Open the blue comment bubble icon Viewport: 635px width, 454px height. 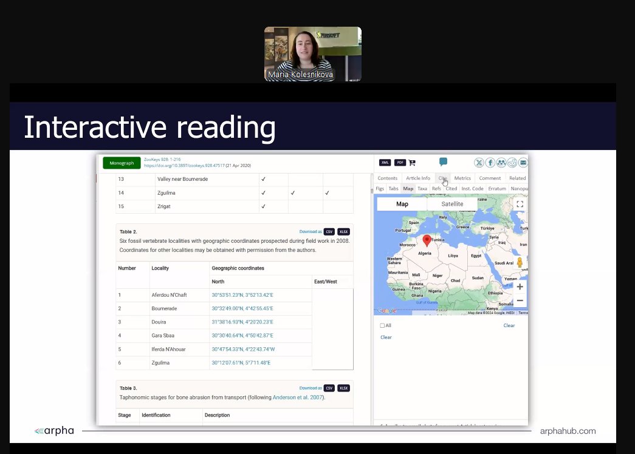443,162
